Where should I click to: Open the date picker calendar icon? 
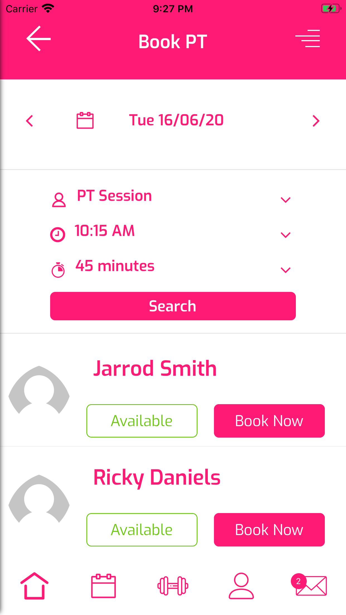(85, 120)
